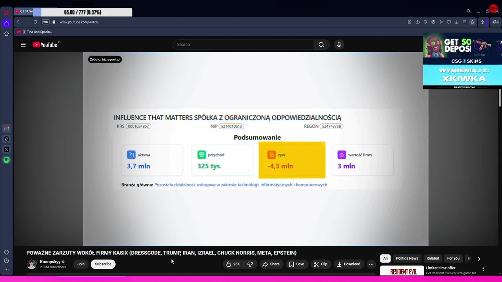Create a Clip from the video
The image size is (502, 282).
click(x=320, y=264)
